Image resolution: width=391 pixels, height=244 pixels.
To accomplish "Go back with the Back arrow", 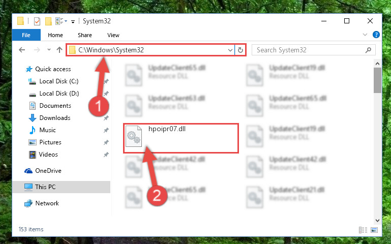I will [22, 50].
